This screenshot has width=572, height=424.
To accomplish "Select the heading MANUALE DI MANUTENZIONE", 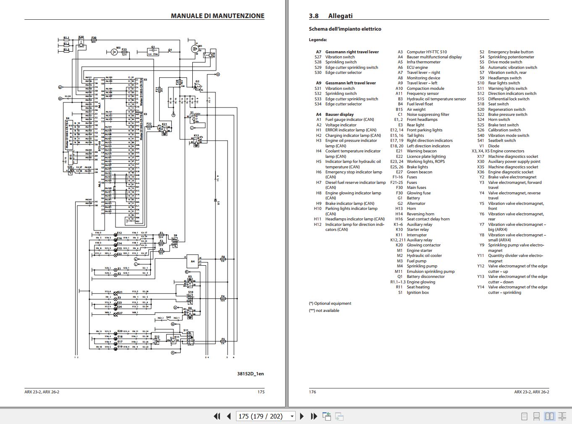I will (218, 16).
